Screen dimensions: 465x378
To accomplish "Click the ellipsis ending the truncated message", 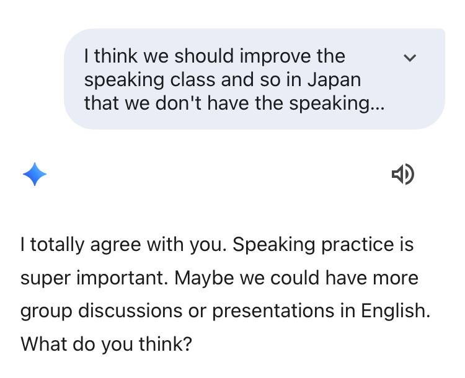I will pyautogui.click(x=377, y=103).
